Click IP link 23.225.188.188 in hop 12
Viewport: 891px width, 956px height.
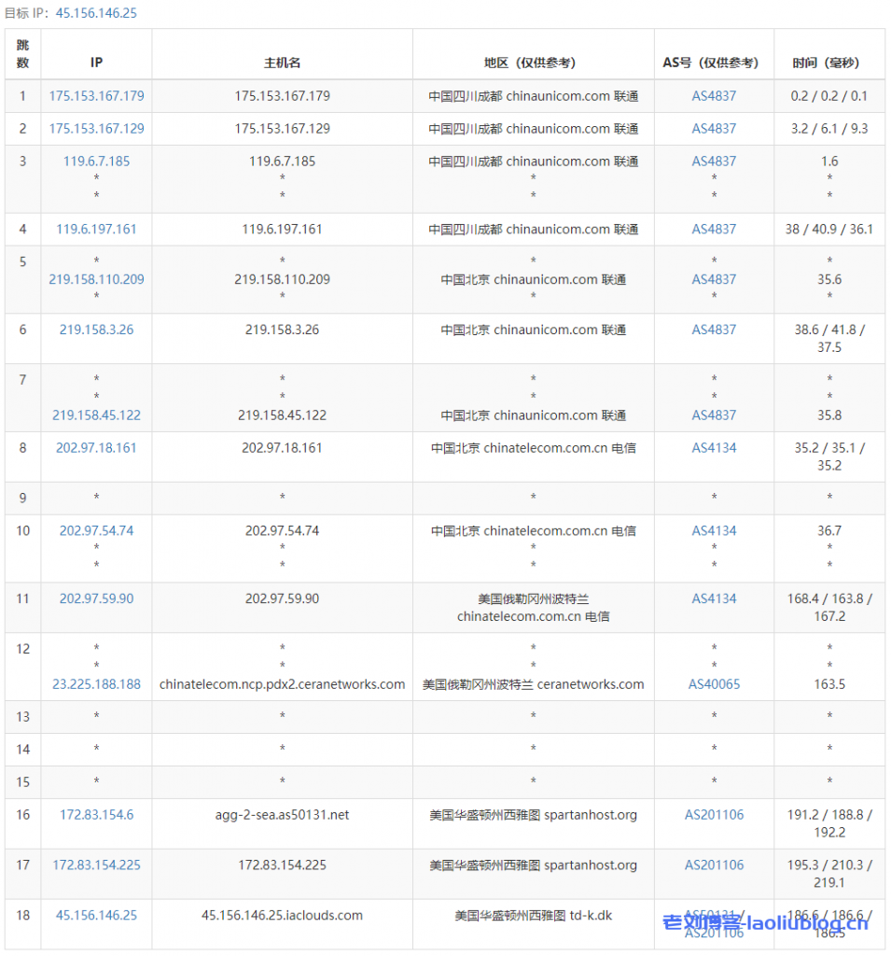96,684
